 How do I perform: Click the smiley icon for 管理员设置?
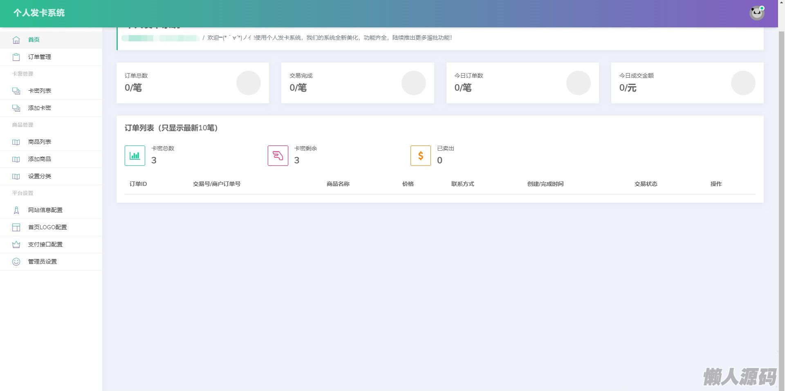pyautogui.click(x=16, y=261)
